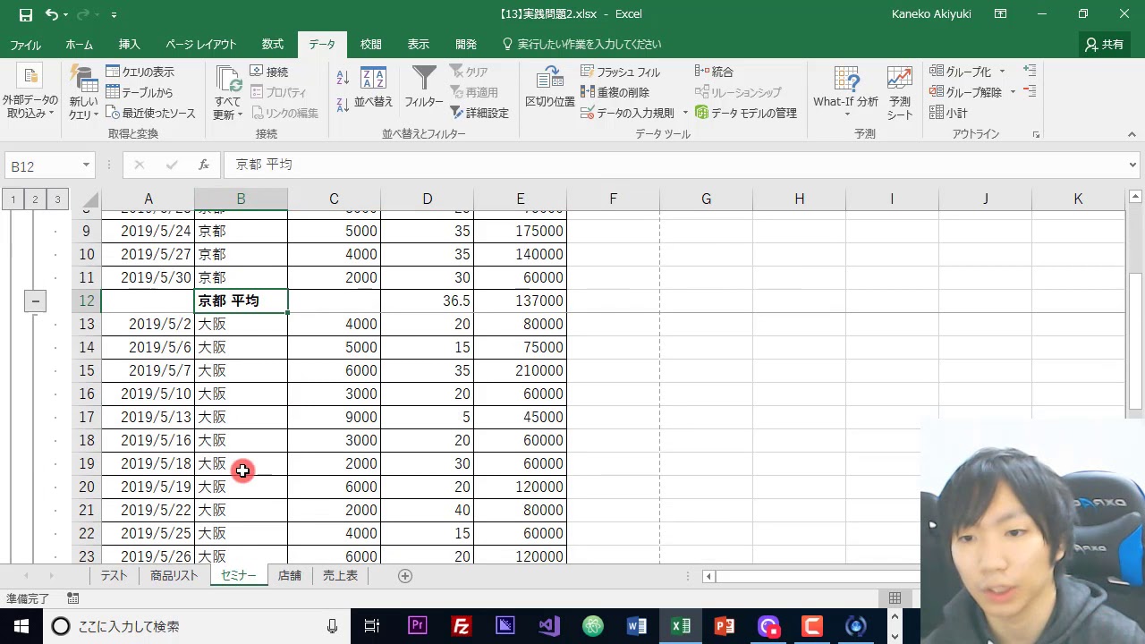Show outline level 2

coord(35,199)
